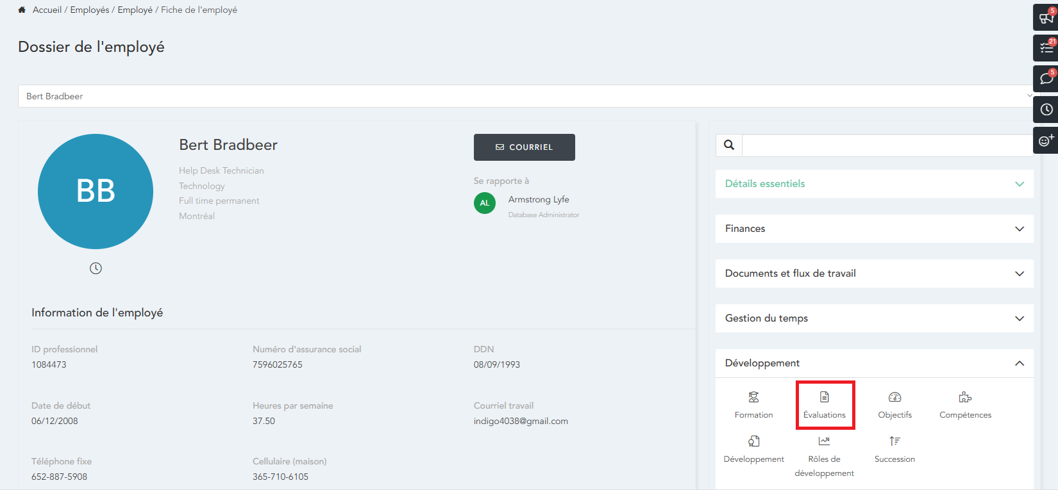Open the chat messages sidebar icon
This screenshot has height=490, width=1058.
[1046, 79]
